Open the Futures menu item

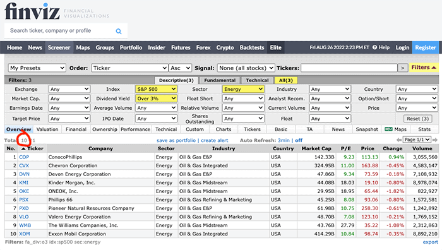point(181,47)
